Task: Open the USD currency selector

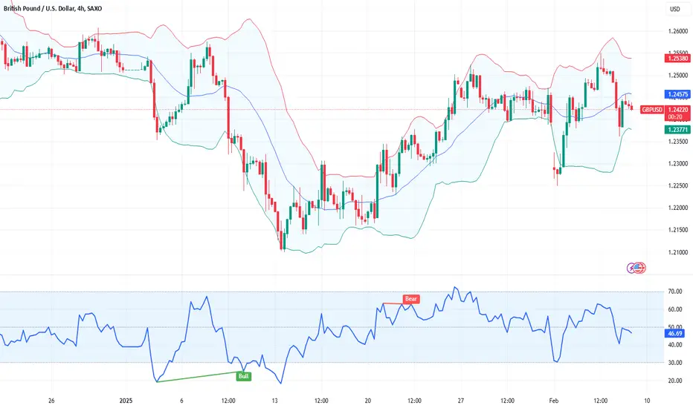Action: point(675,9)
